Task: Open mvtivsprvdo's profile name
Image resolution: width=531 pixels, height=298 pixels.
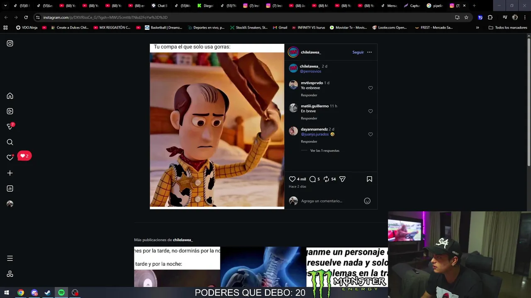Action: 312,83
